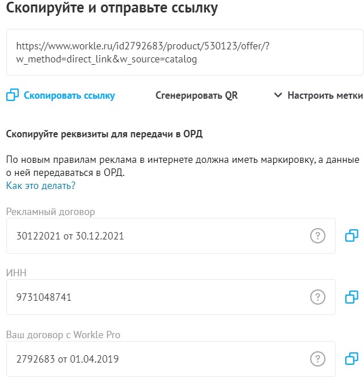Image resolution: width=364 pixels, height=383 pixels.
Task: Click the Скопируйте реквизиты для передачи в ОРД heading
Action: (104, 134)
